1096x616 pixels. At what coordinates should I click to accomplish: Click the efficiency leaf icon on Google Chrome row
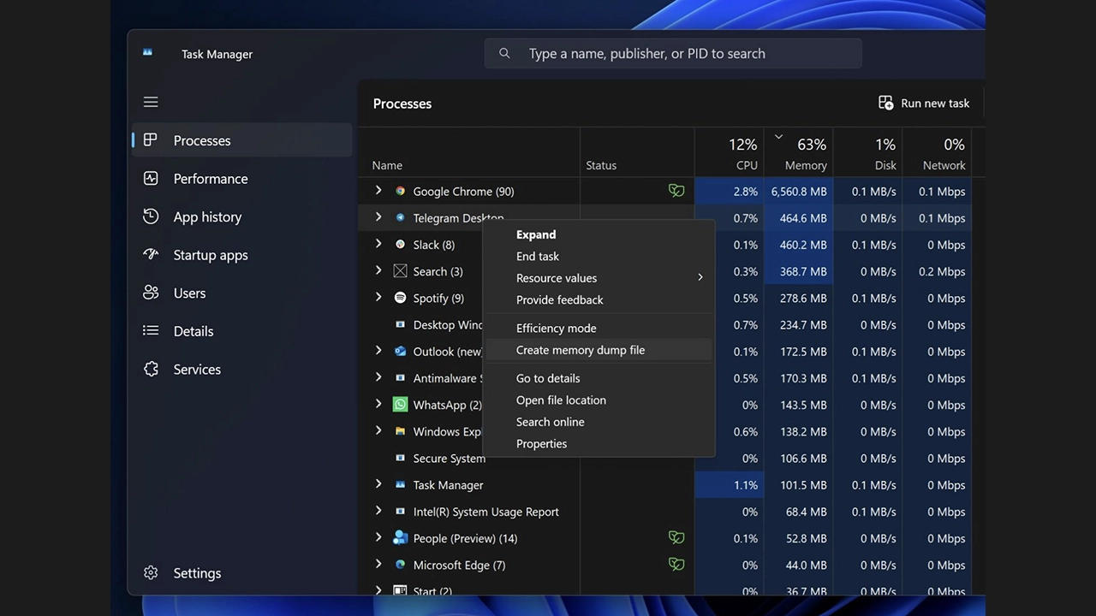click(676, 191)
